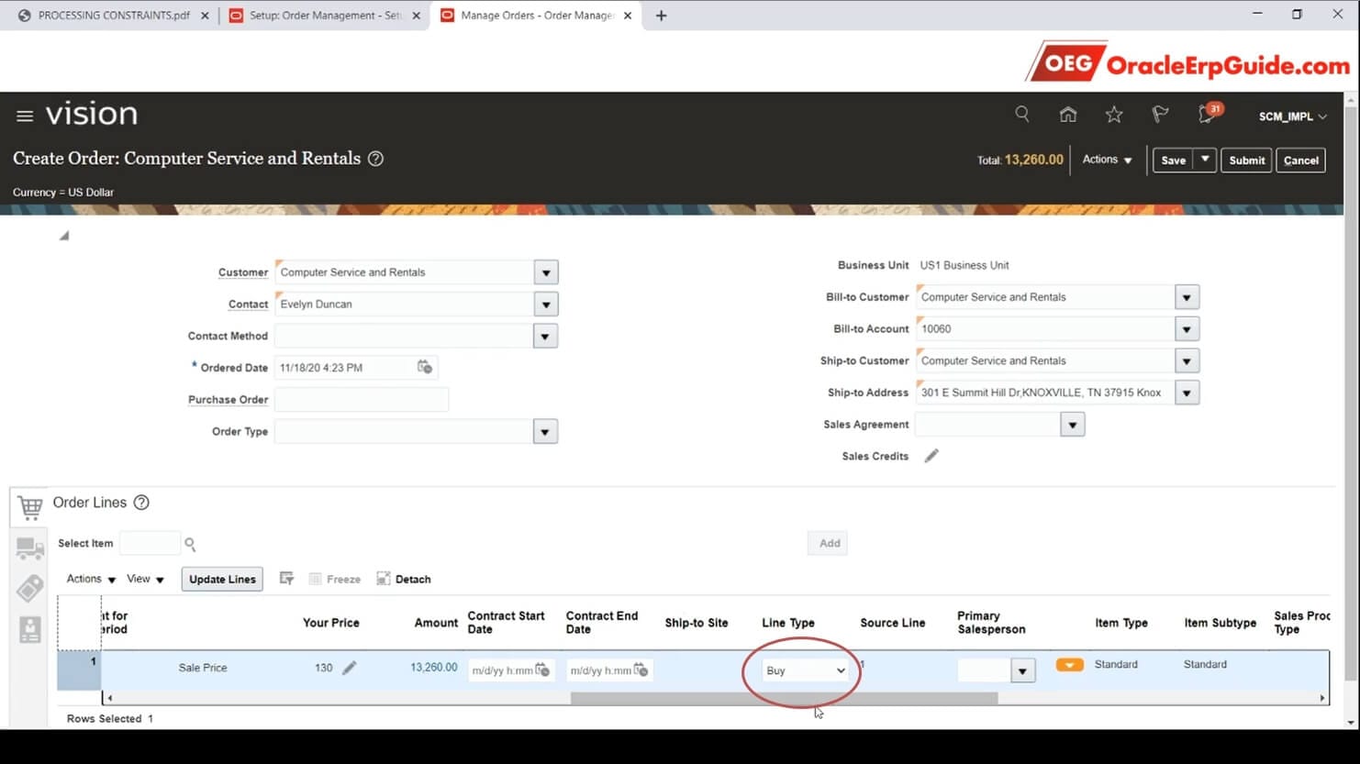The width and height of the screenshot is (1360, 764).
Task: Open notifications bell with 31 badge
Action: (x=1208, y=115)
